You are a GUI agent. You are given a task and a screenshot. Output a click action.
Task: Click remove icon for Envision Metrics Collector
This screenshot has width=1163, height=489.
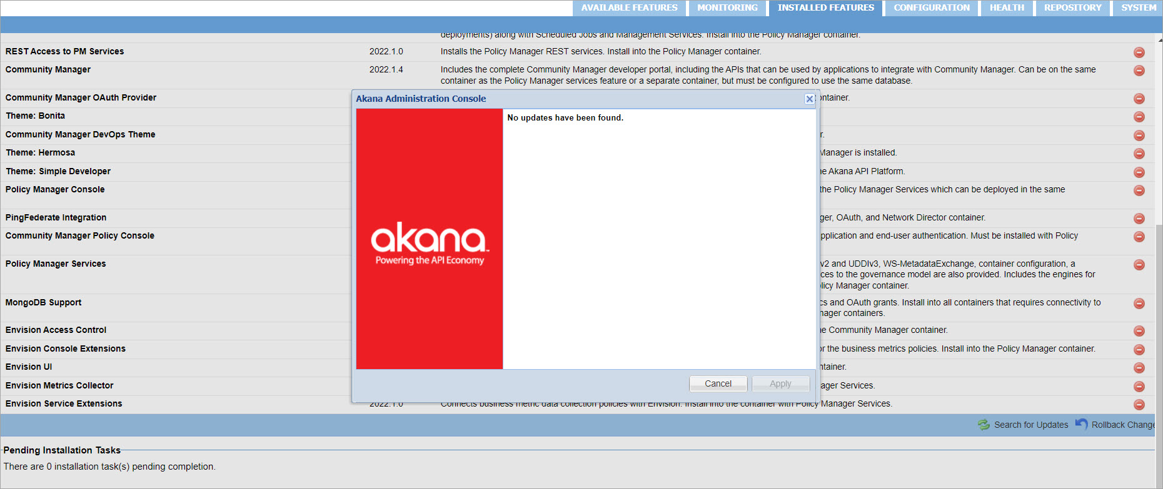pyautogui.click(x=1139, y=387)
